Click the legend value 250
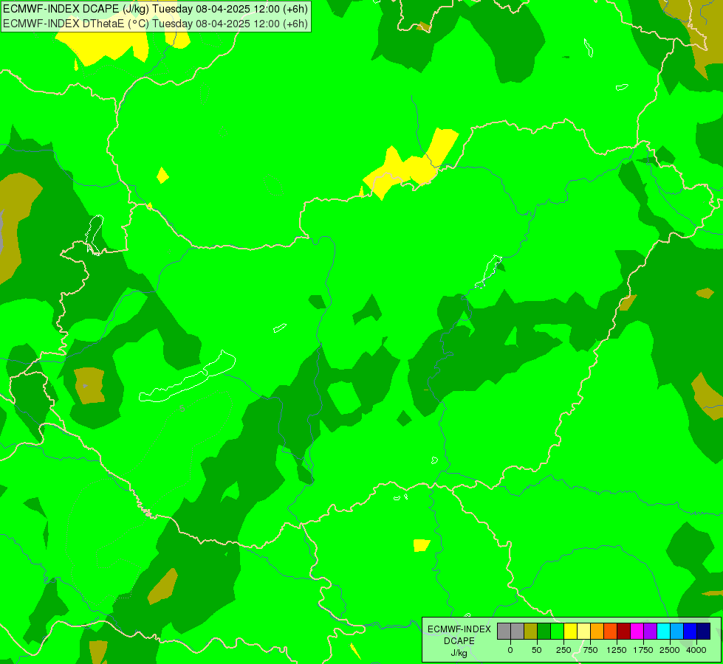 (x=563, y=650)
